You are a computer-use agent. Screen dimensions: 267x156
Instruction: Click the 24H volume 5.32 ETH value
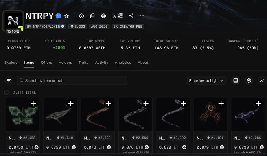click(130, 48)
